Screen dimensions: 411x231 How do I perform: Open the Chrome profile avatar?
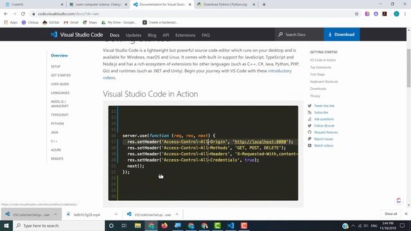(396, 14)
